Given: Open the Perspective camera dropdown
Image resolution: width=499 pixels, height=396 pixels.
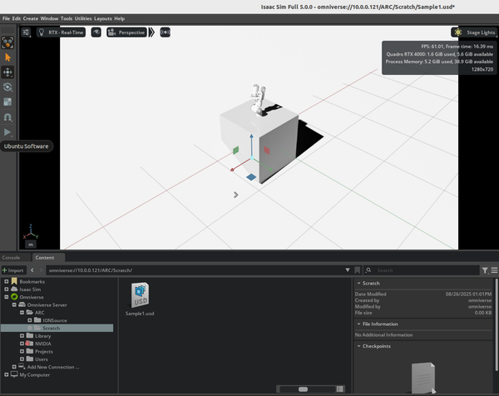Looking at the screenshot, I should click(126, 32).
